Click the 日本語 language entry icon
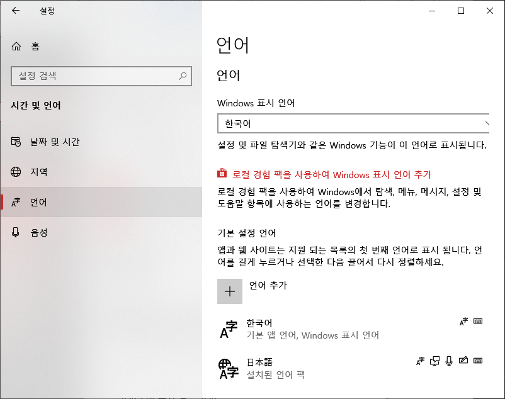 point(229,369)
